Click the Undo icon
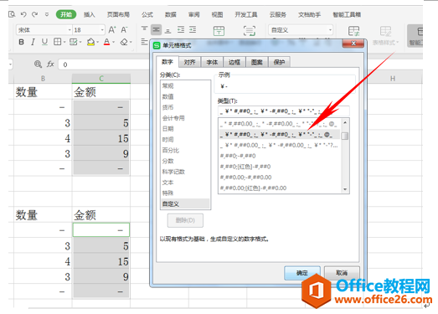Screen dimensions: 438x314 23,14
